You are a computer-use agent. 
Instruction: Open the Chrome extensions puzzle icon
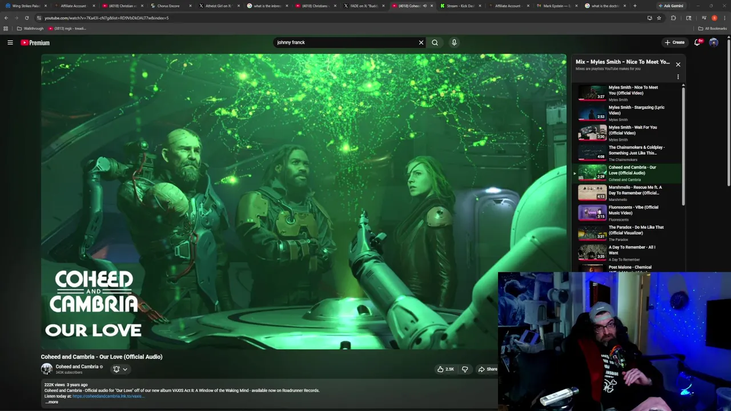[x=673, y=18]
